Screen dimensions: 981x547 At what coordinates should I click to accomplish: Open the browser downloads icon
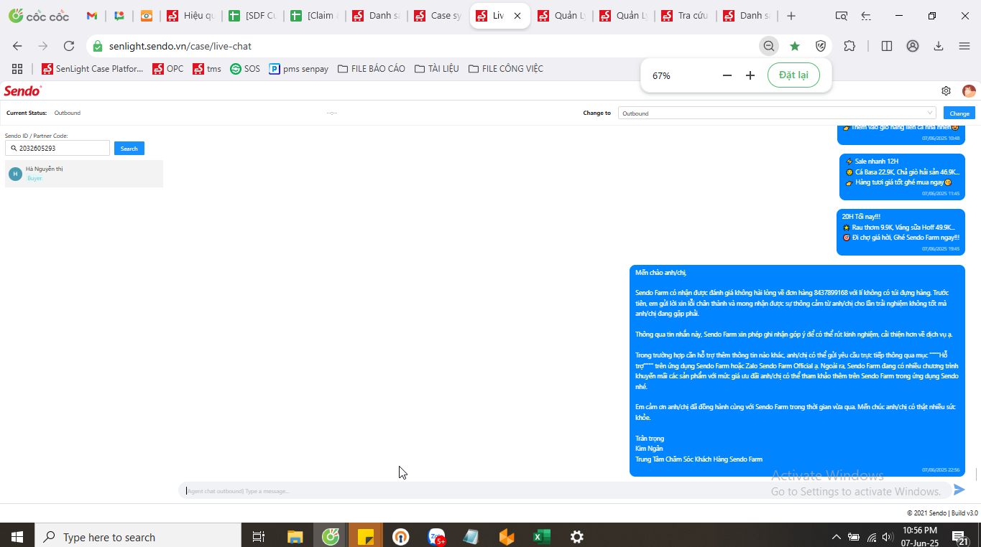(x=939, y=46)
